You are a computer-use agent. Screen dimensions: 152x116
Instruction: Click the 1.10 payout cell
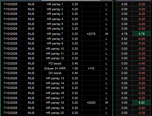(124, 68)
